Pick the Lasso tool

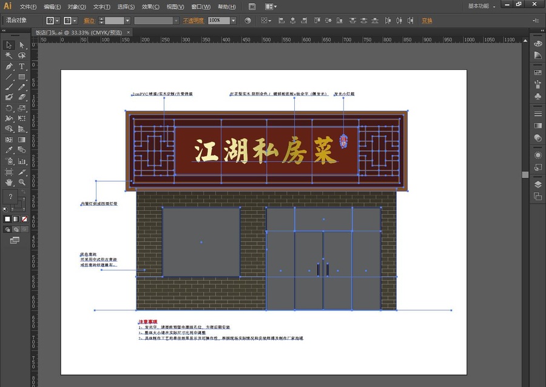[x=22, y=55]
